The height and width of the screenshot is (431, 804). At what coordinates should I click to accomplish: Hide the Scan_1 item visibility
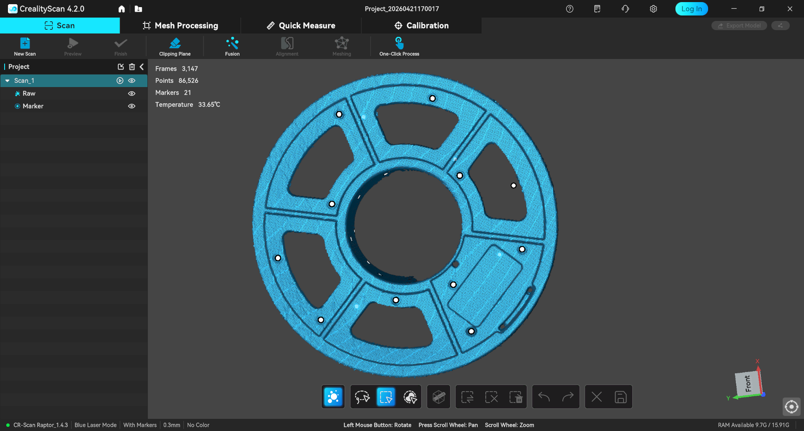pyautogui.click(x=132, y=81)
